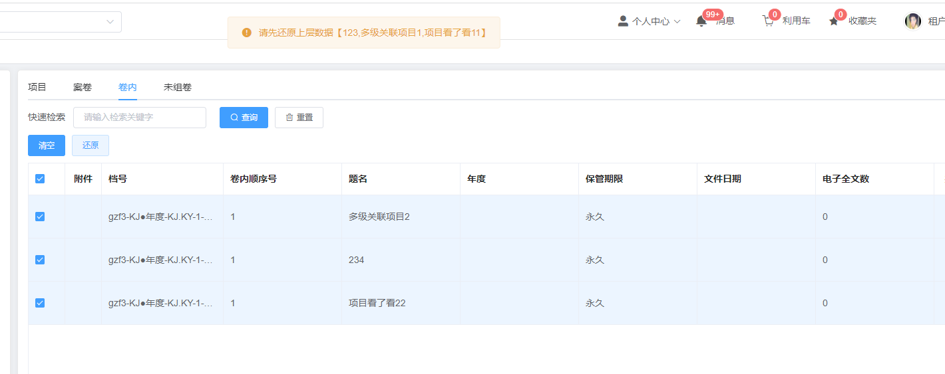Click the 99+ message badge

(x=713, y=15)
